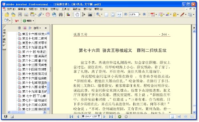Click the red circular 印 stamp icon

(x=48, y=15)
